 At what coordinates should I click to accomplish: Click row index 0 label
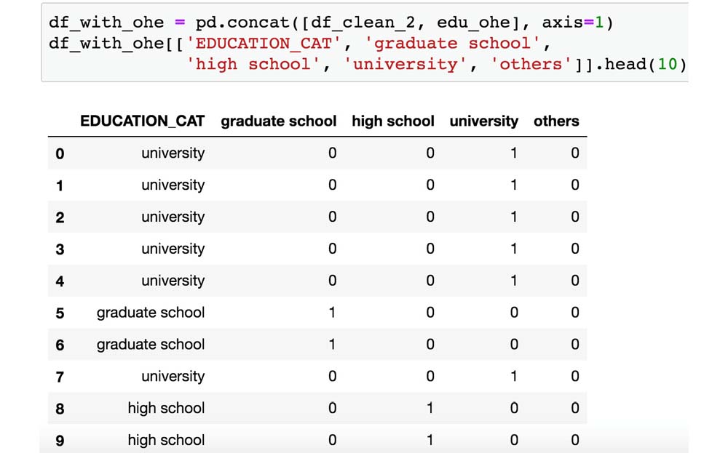point(60,153)
